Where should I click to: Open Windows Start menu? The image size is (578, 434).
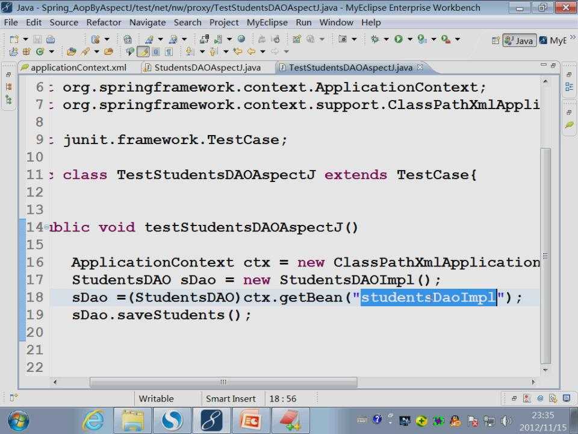18,421
